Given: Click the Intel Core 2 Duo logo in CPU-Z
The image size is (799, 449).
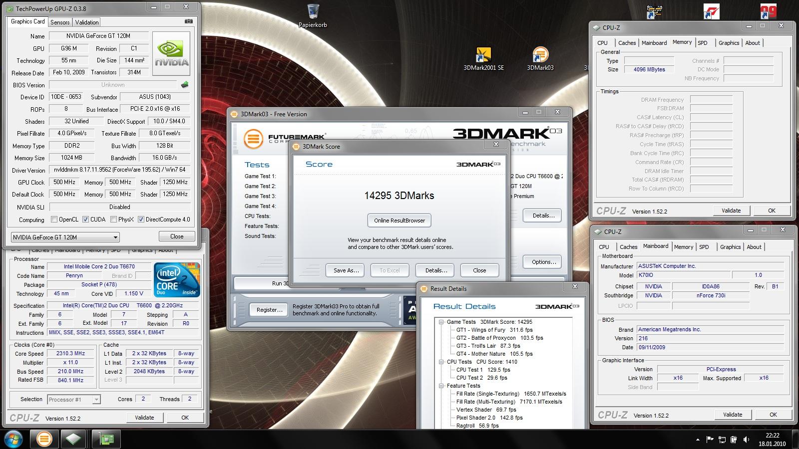Looking at the screenshot, I should tap(177, 279).
